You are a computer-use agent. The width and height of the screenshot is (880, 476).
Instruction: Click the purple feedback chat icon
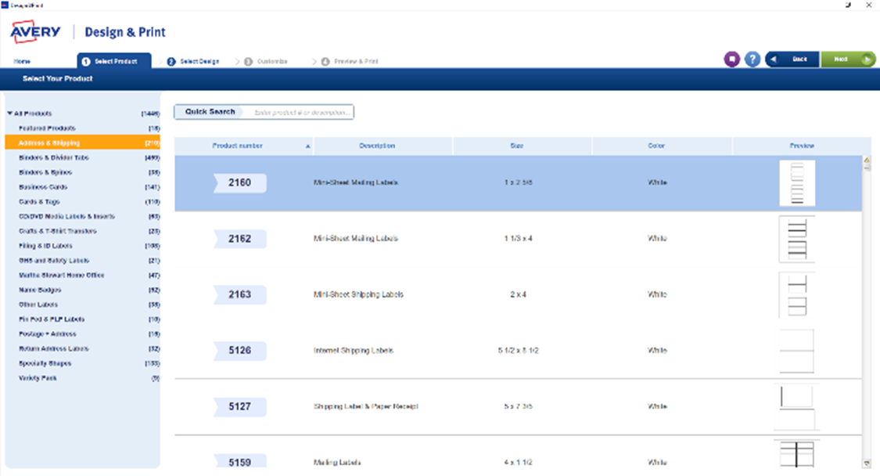pyautogui.click(x=731, y=59)
